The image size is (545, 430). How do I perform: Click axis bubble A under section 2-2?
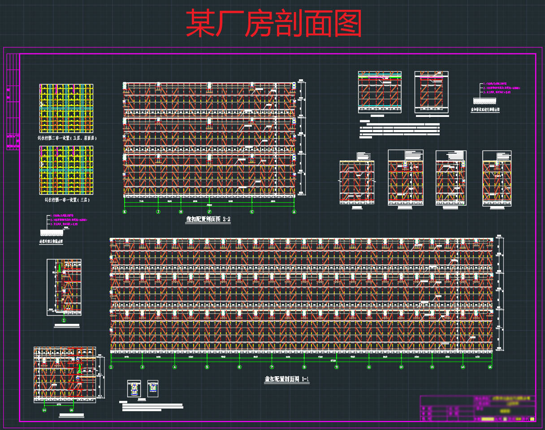point(294,212)
